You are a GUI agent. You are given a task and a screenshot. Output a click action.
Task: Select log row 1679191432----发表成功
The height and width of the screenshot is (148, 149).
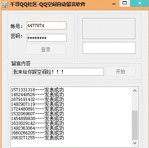(38, 100)
